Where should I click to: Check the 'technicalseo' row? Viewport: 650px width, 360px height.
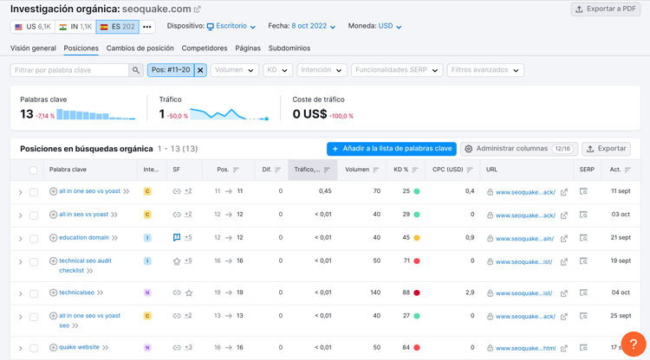click(34, 293)
